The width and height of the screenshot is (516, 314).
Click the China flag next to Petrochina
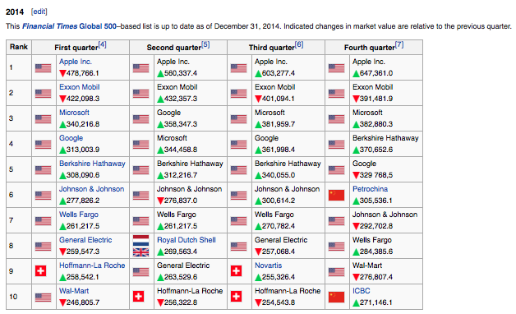pos(336,195)
